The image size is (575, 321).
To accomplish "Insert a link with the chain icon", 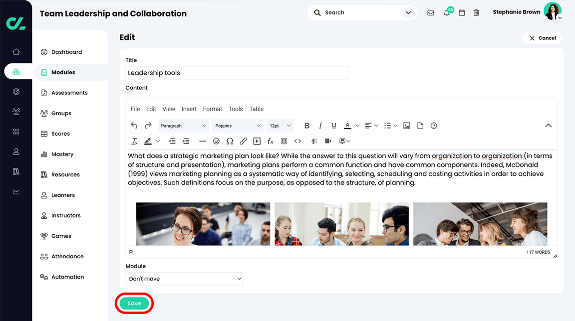I will (243, 141).
